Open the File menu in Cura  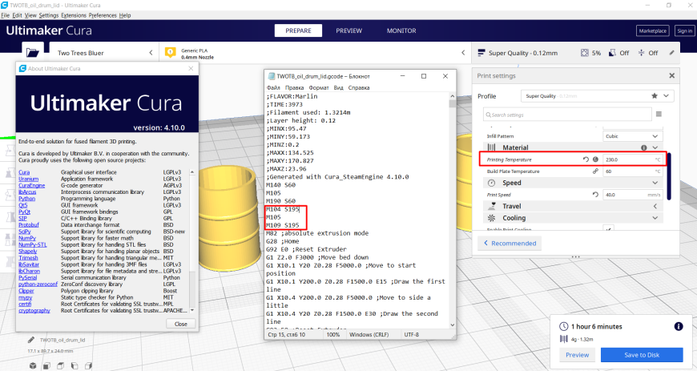tap(6, 15)
